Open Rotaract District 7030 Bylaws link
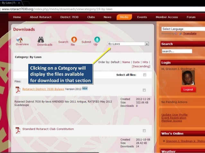 (x=43, y=89)
